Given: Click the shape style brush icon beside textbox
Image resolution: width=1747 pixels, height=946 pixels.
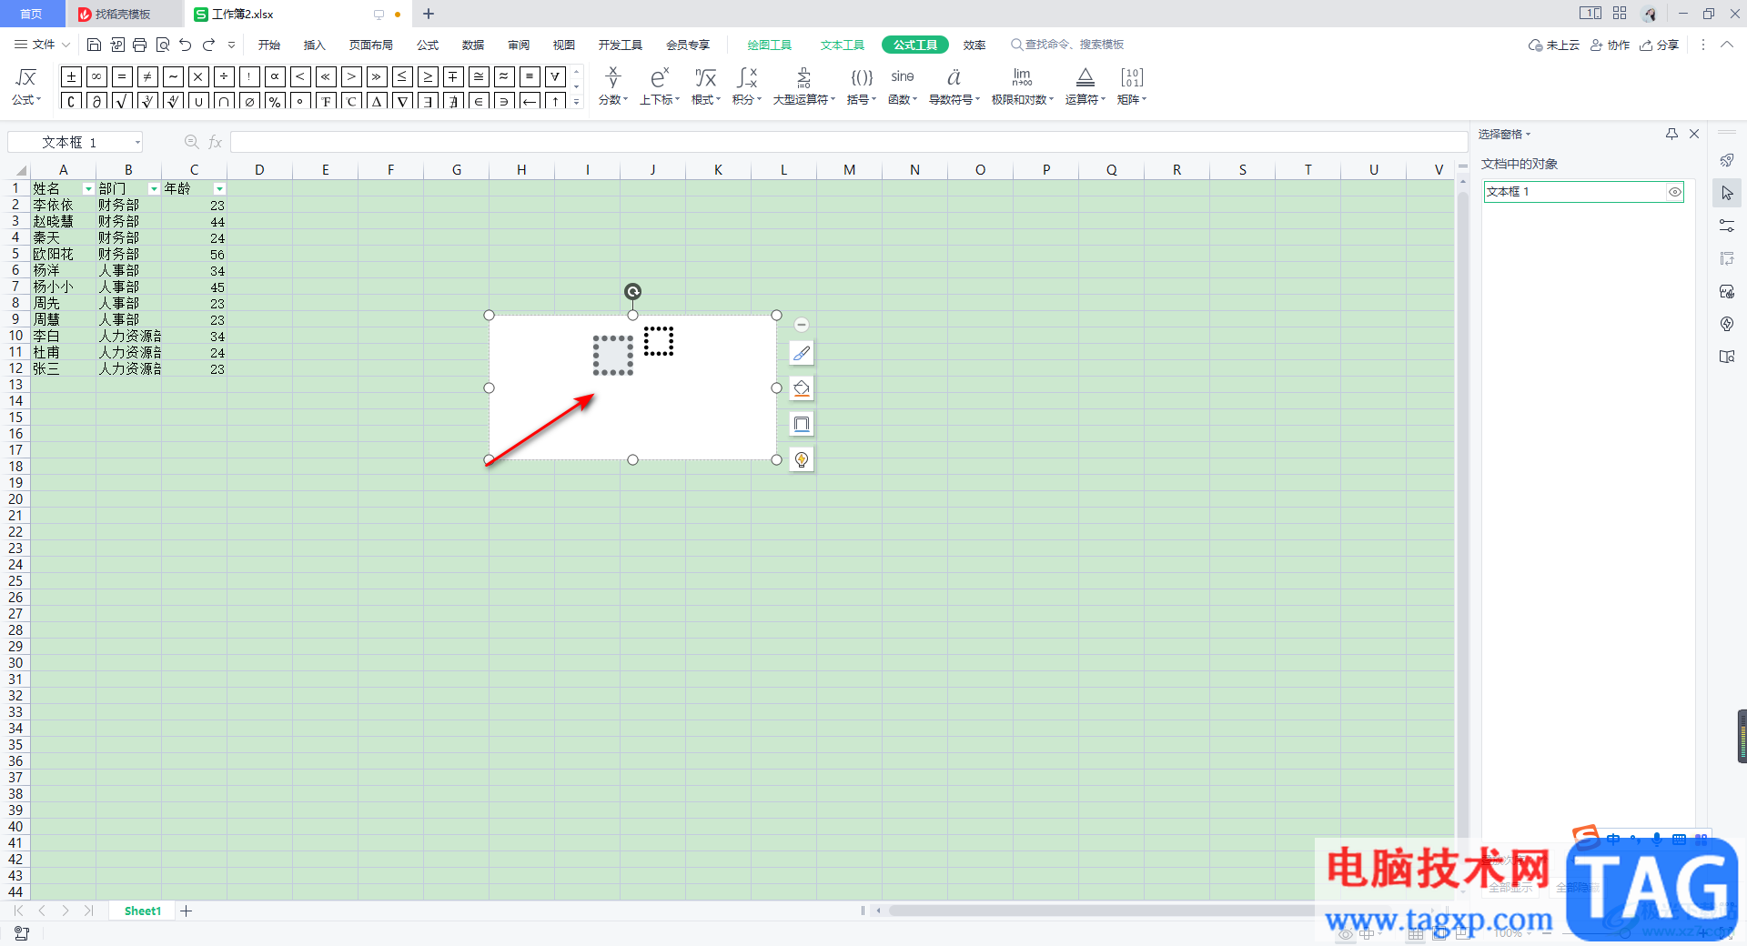Looking at the screenshot, I should point(802,353).
